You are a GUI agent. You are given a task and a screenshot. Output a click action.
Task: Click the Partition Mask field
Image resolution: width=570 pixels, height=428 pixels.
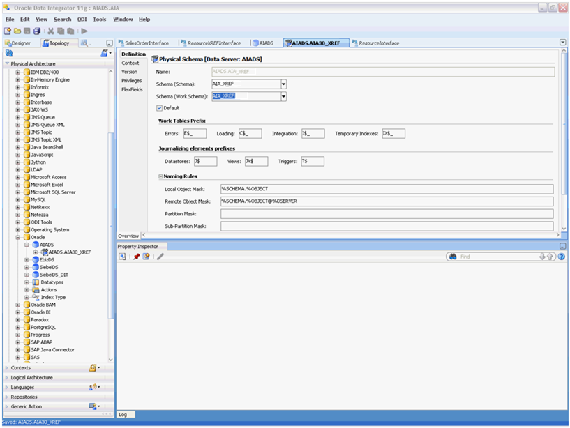387,213
